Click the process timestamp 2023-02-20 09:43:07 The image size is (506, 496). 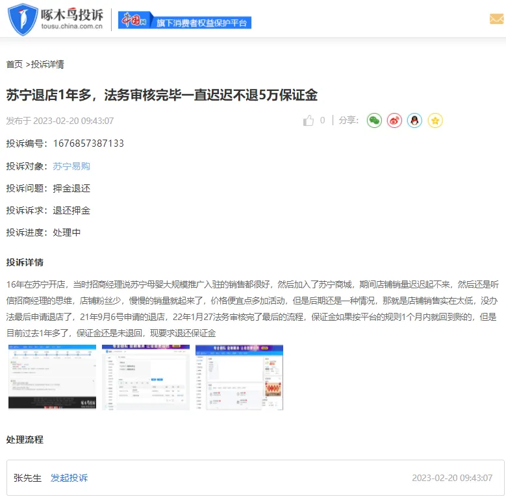[x=453, y=478]
